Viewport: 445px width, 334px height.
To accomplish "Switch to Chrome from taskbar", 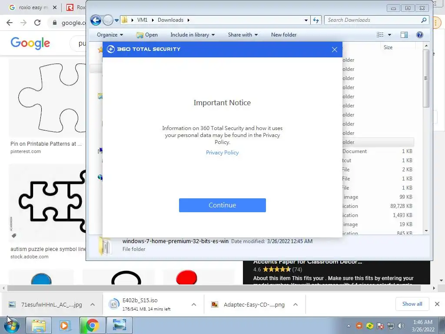I will (92, 325).
